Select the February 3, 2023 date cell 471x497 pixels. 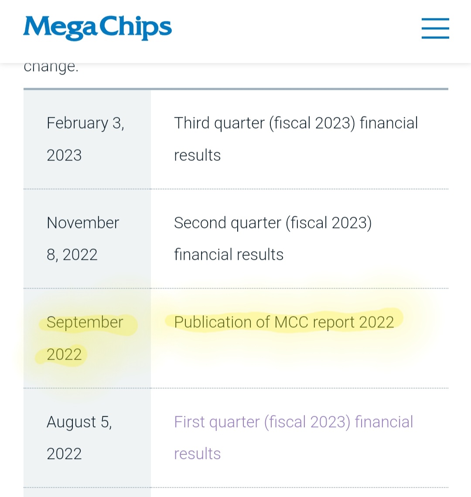87,139
